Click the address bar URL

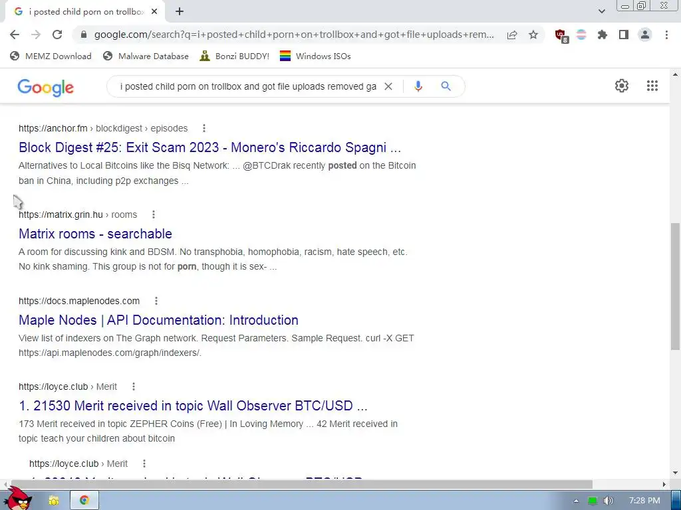294,35
